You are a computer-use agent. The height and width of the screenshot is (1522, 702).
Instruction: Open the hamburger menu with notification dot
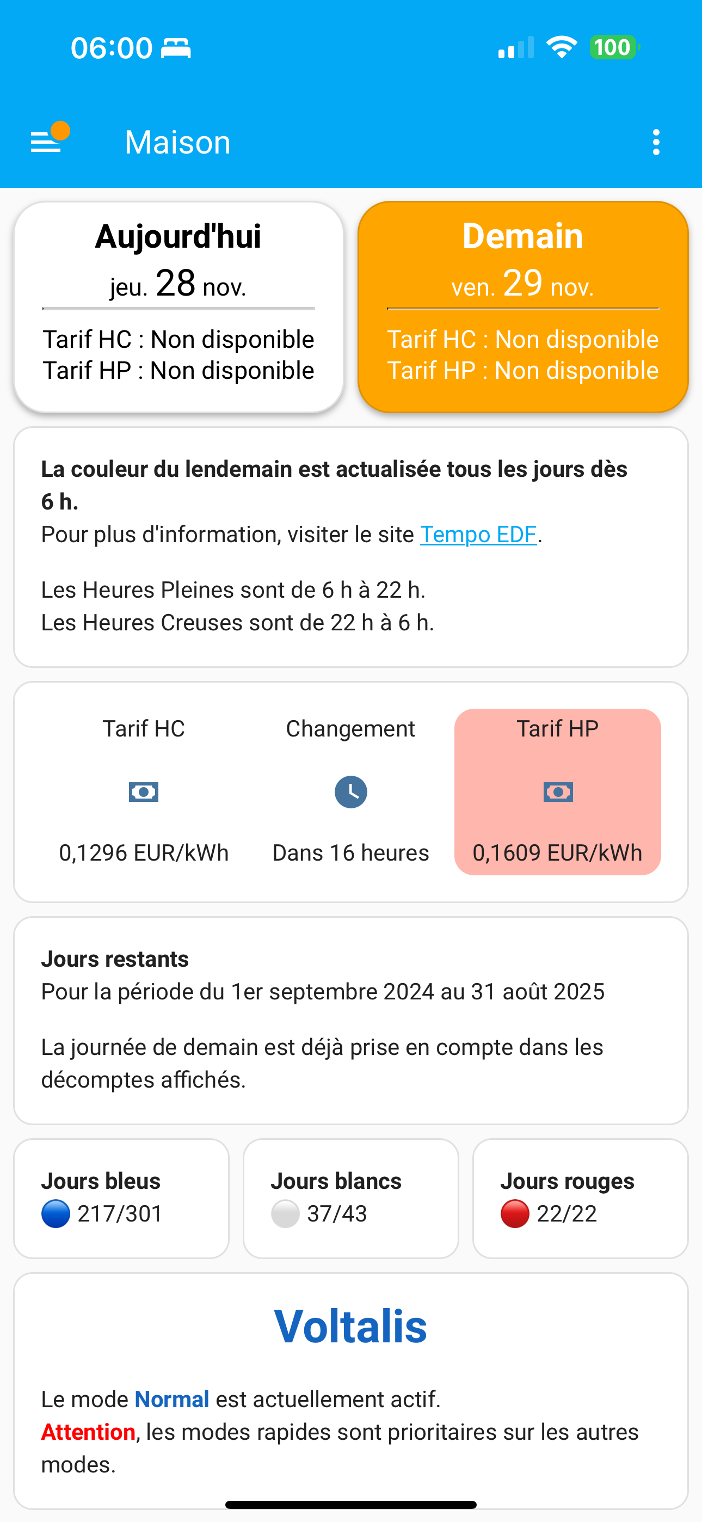tap(48, 139)
